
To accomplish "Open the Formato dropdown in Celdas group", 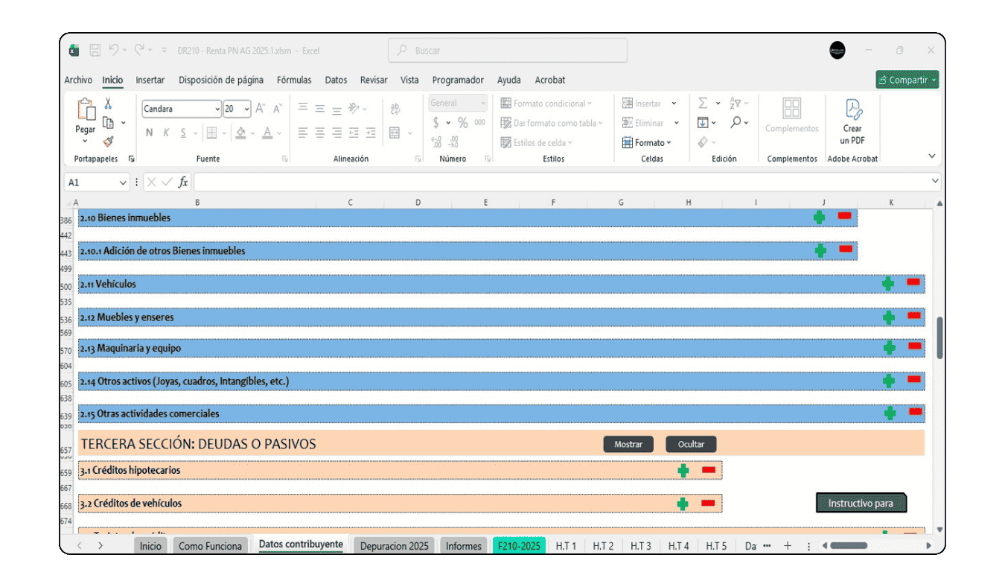I will click(647, 142).
